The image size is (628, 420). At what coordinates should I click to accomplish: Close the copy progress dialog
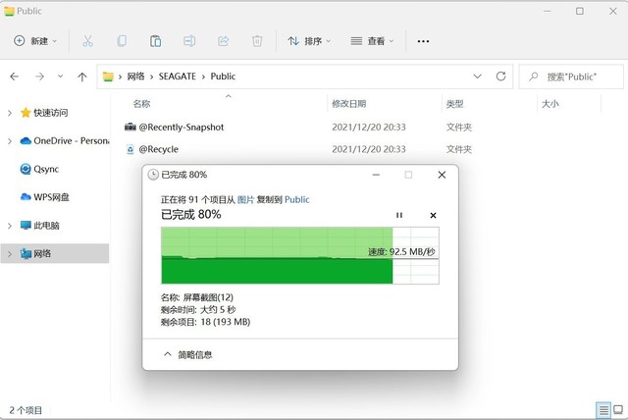tap(442, 175)
